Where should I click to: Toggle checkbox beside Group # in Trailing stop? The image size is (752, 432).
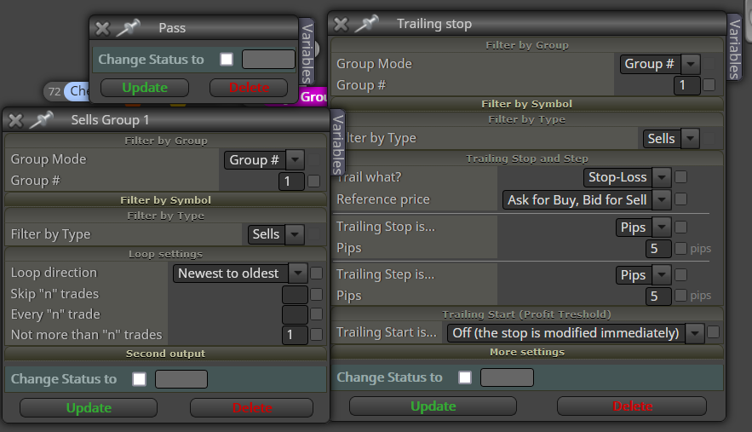[x=709, y=85]
